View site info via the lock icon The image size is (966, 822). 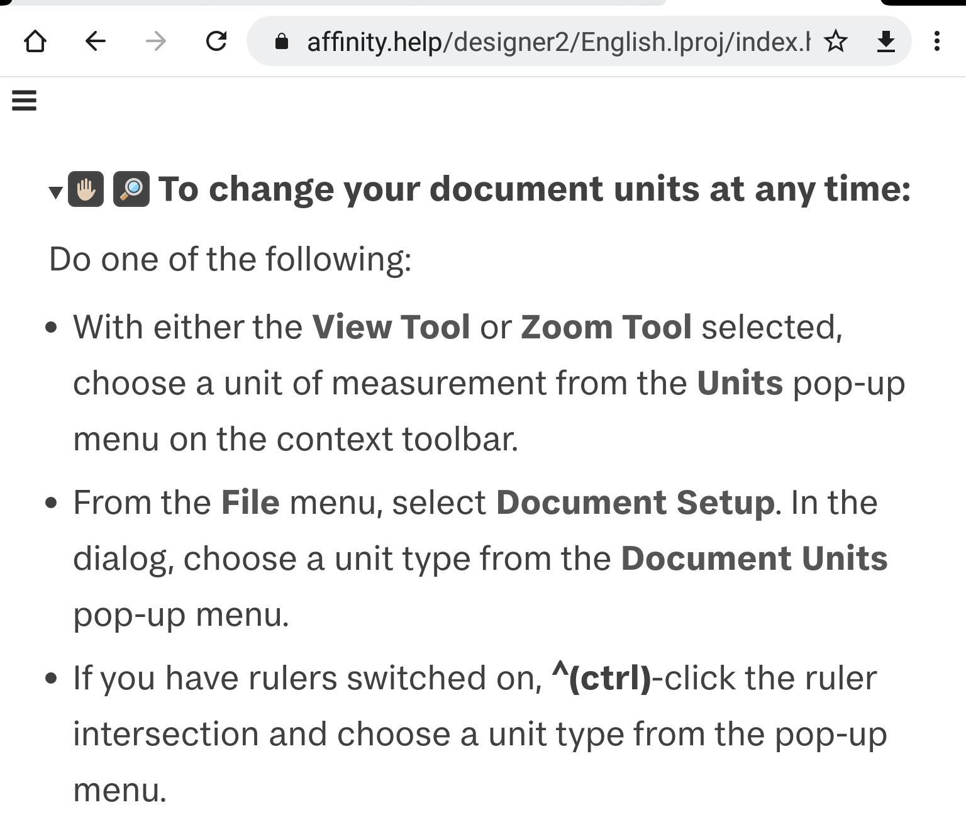click(282, 42)
